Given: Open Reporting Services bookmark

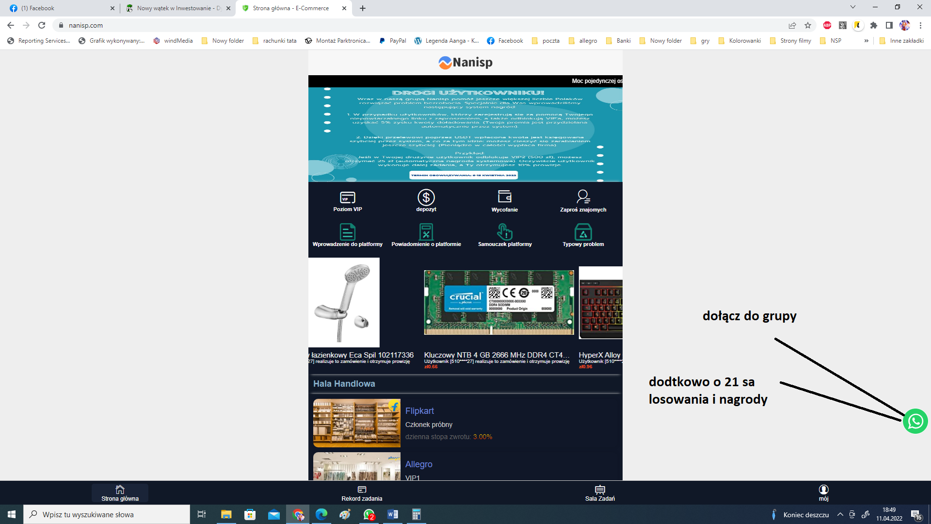Looking at the screenshot, I should pyautogui.click(x=39, y=41).
